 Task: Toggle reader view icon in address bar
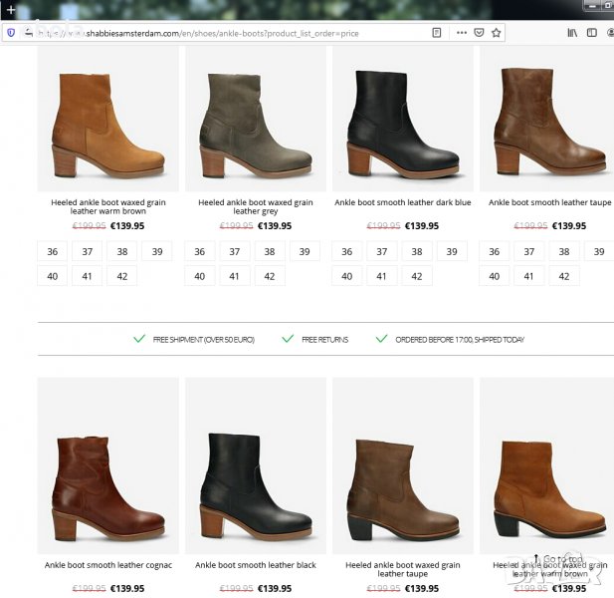(436, 33)
